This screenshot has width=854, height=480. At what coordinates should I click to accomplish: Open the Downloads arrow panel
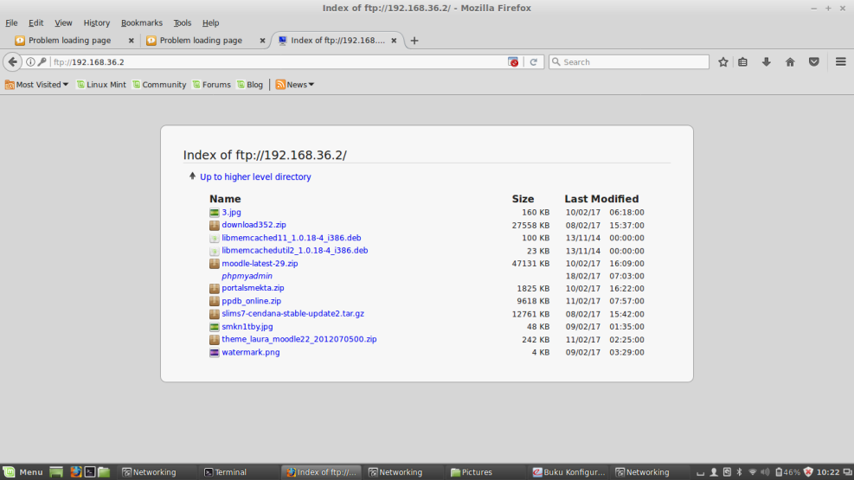pos(767,62)
